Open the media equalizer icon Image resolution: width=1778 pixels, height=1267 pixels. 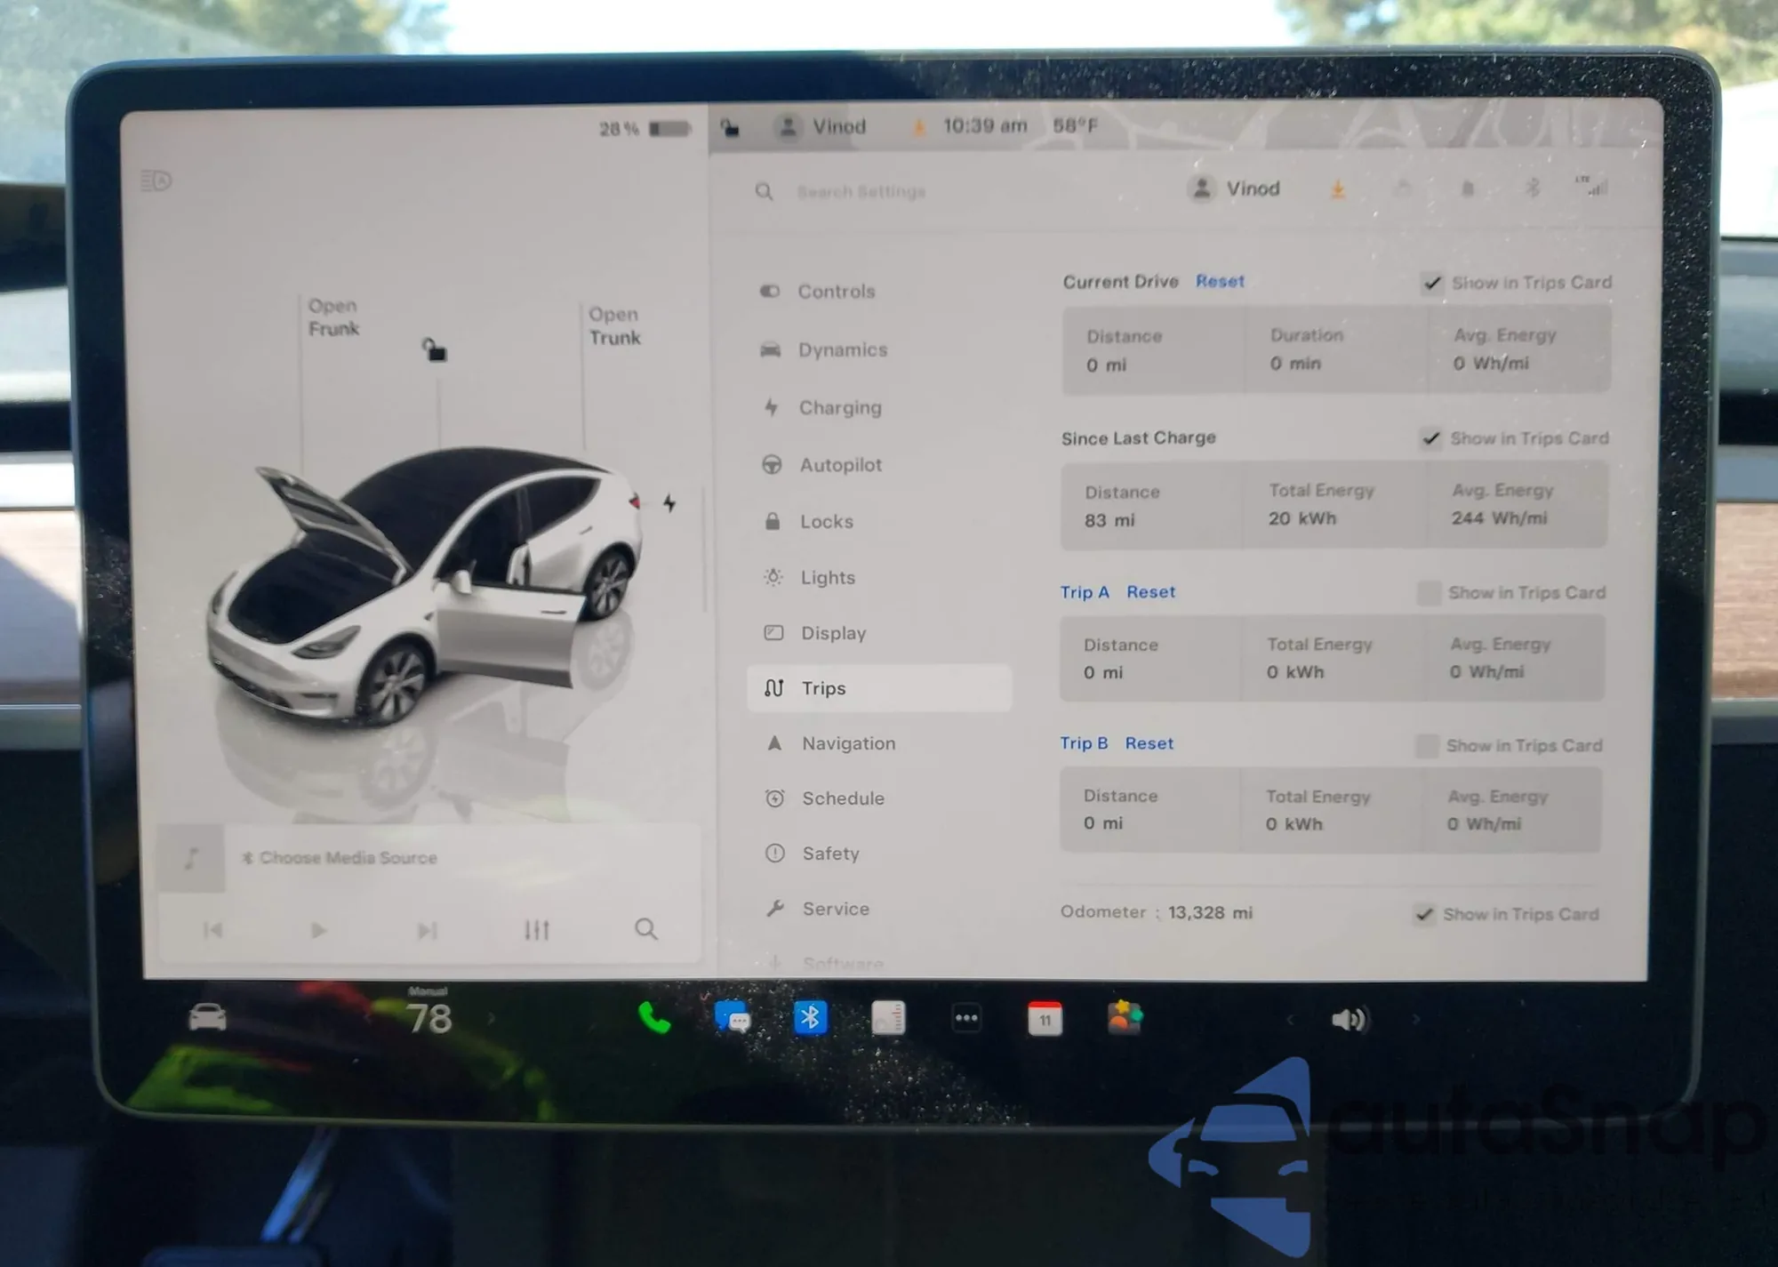pyautogui.click(x=536, y=930)
